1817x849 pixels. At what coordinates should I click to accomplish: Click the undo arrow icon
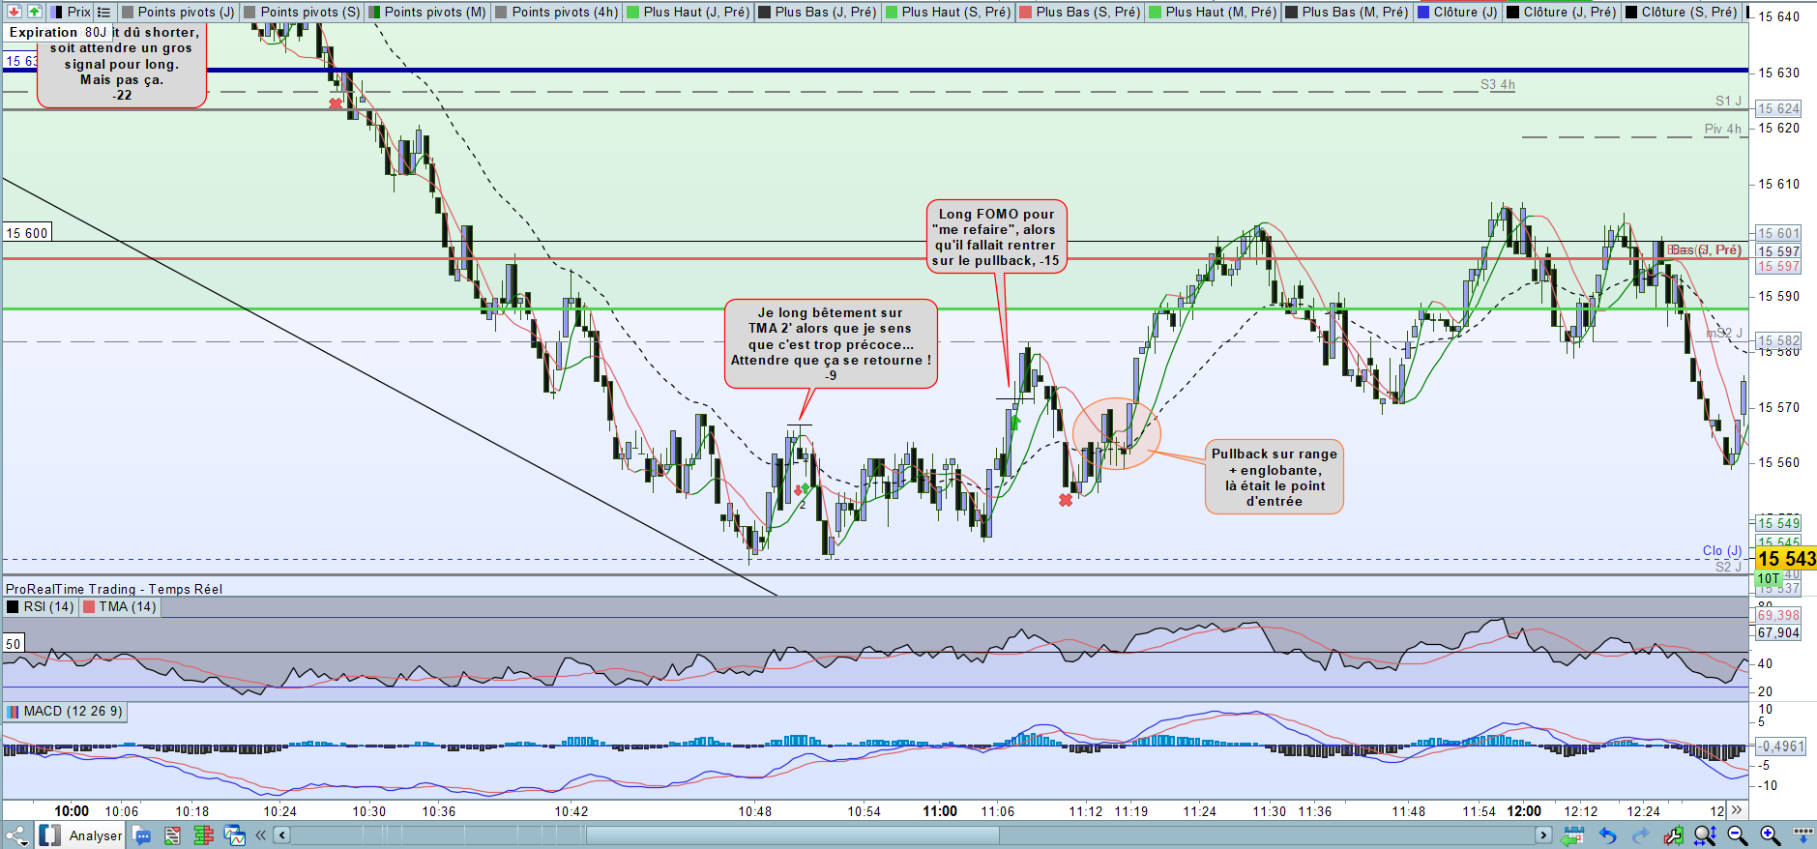1607,835
